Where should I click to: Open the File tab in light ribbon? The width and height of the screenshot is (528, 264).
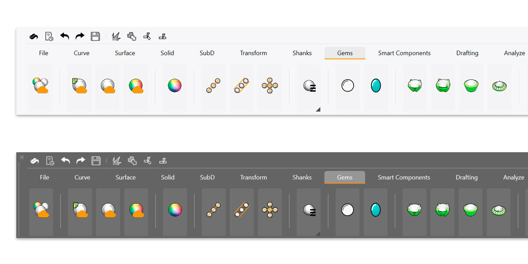coord(44,53)
